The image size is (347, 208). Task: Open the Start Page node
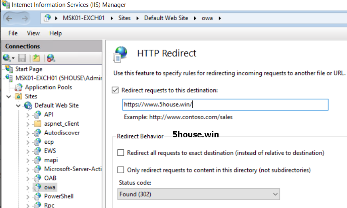[x=28, y=69]
